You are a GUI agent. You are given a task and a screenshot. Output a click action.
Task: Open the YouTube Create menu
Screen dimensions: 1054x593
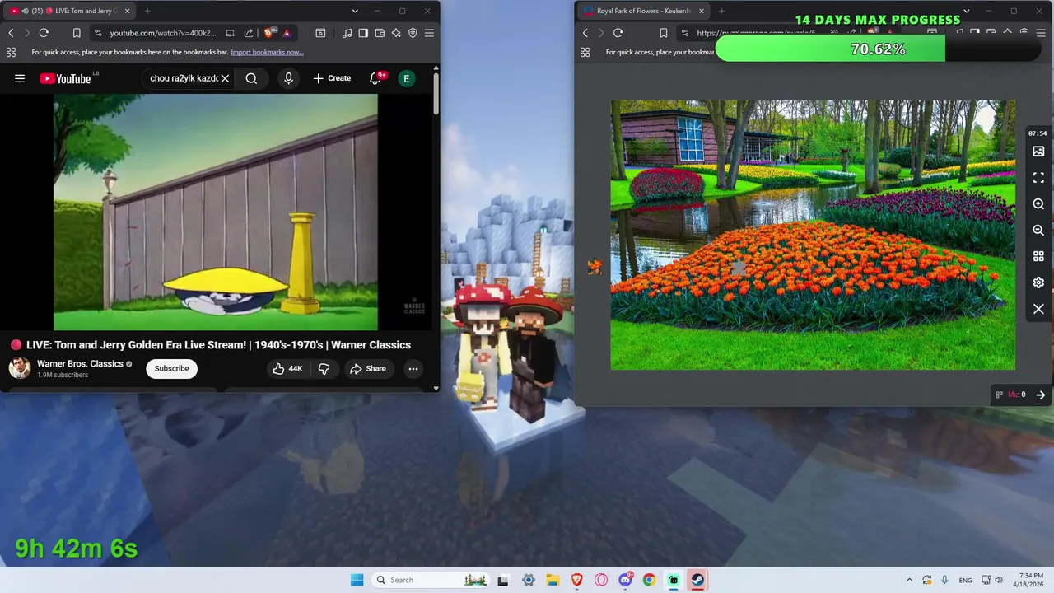pos(332,78)
